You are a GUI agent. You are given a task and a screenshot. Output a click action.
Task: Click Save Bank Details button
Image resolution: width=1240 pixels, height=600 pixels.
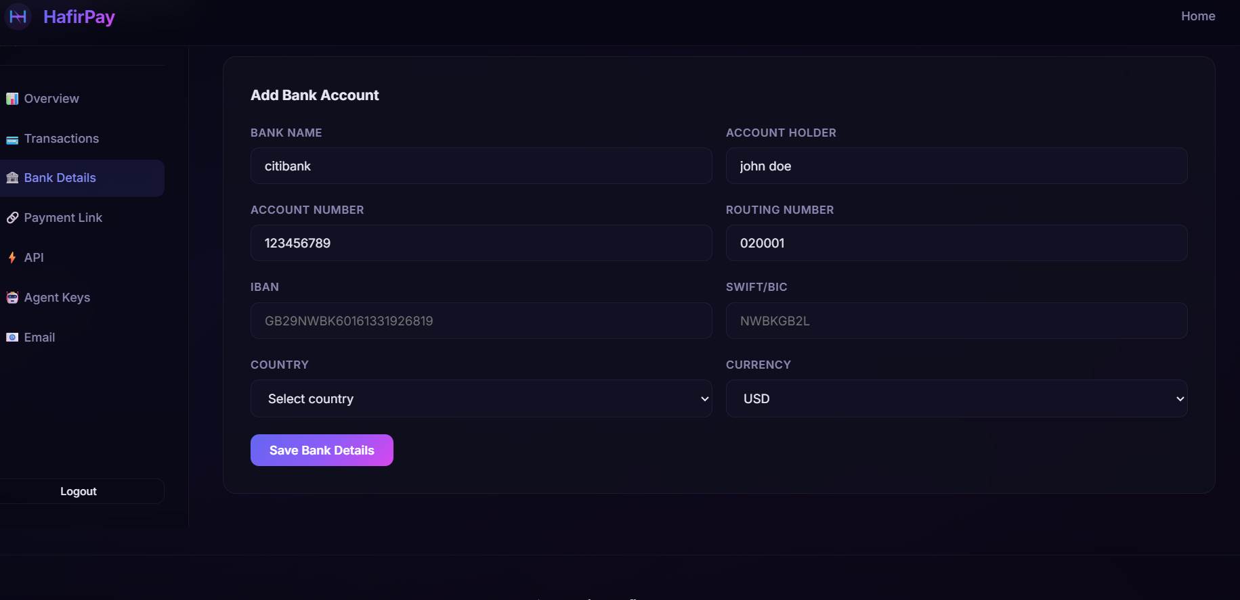322,451
